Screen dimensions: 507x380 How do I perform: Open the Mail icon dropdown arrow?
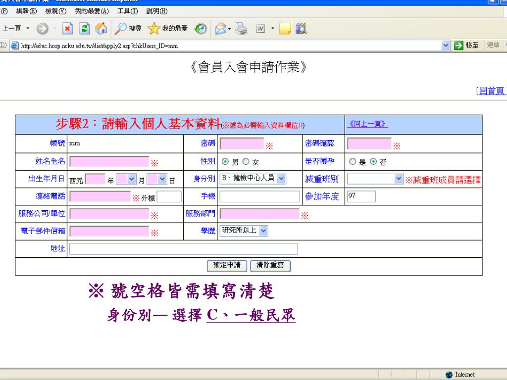coord(229,29)
